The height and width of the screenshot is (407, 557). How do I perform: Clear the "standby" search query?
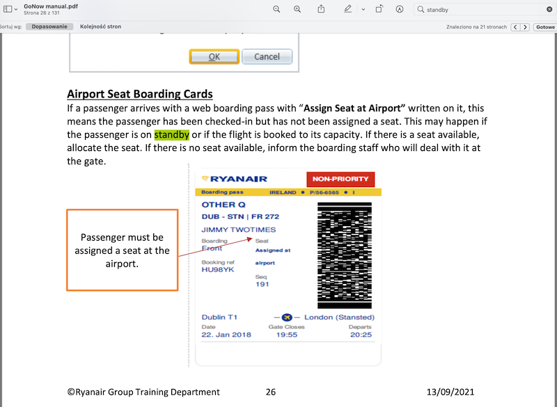point(549,10)
